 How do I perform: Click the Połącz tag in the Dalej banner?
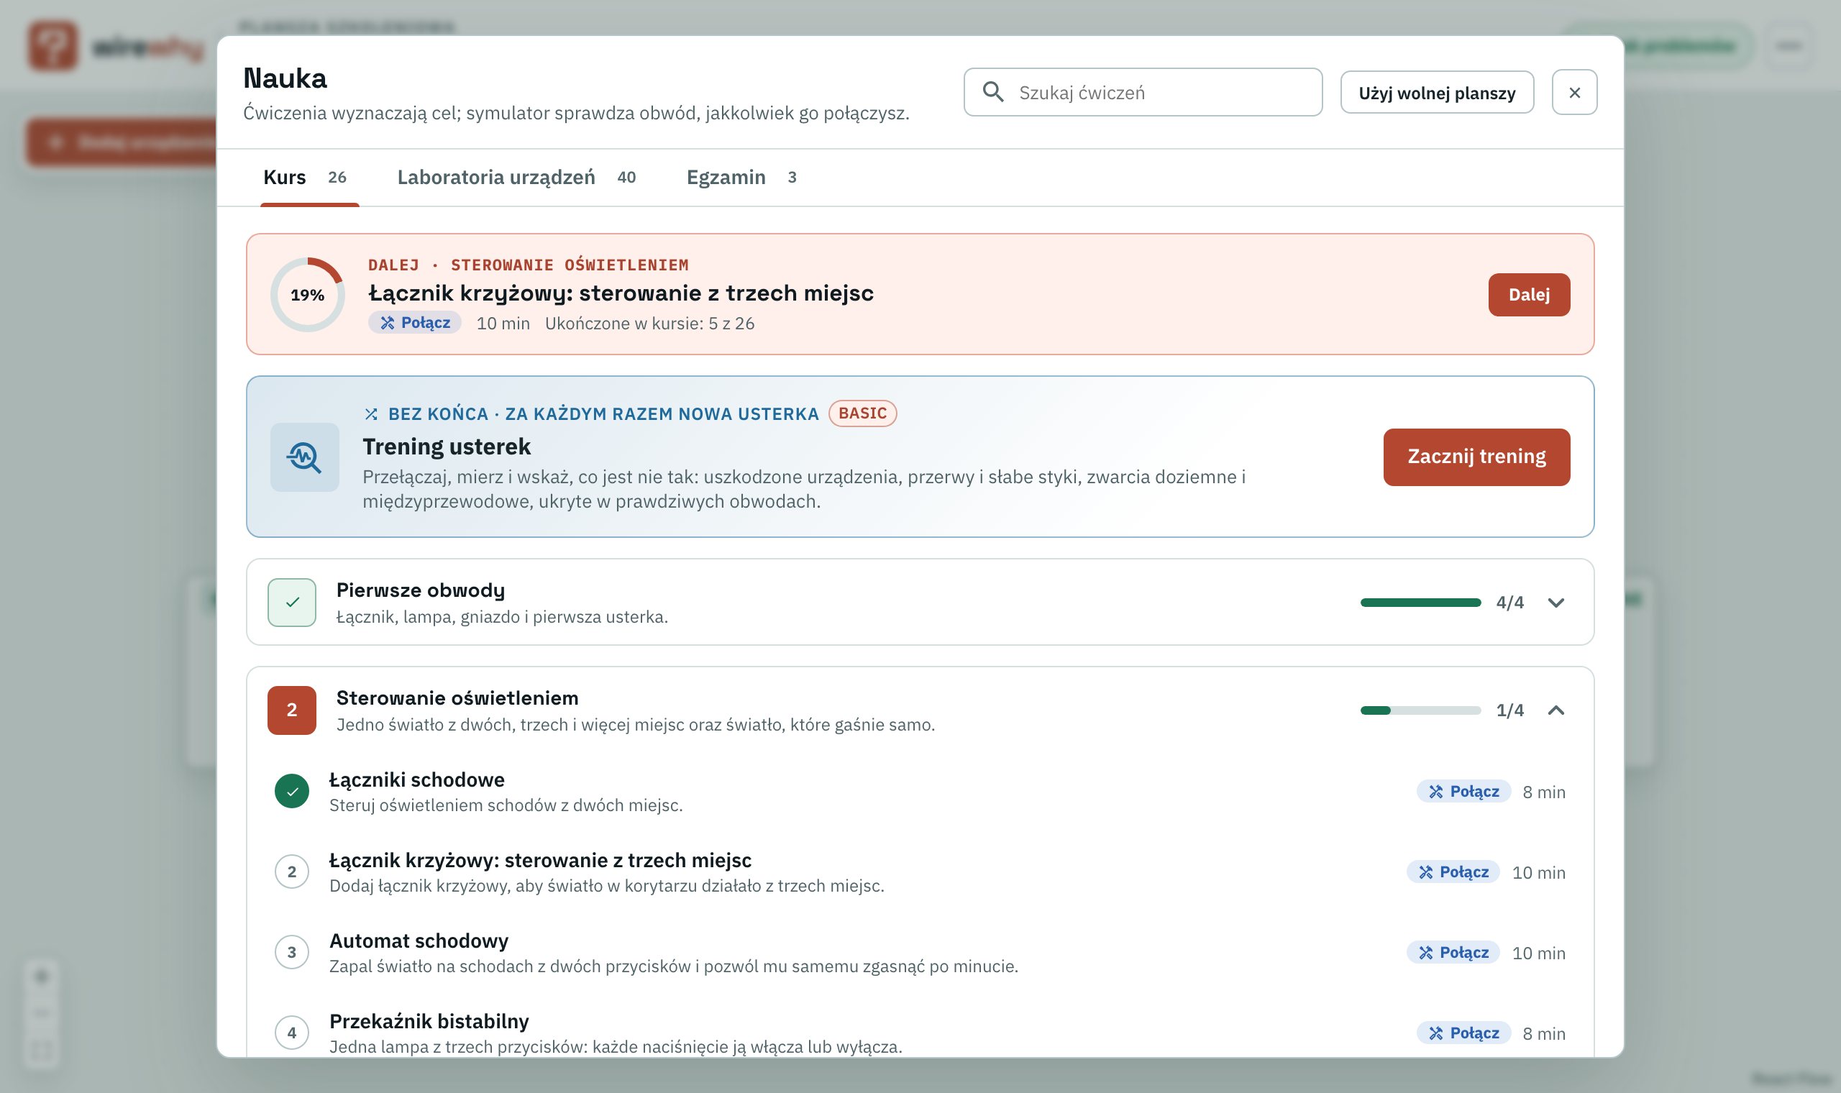coord(415,323)
